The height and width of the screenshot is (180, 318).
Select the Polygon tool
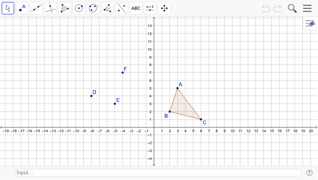click(65, 8)
